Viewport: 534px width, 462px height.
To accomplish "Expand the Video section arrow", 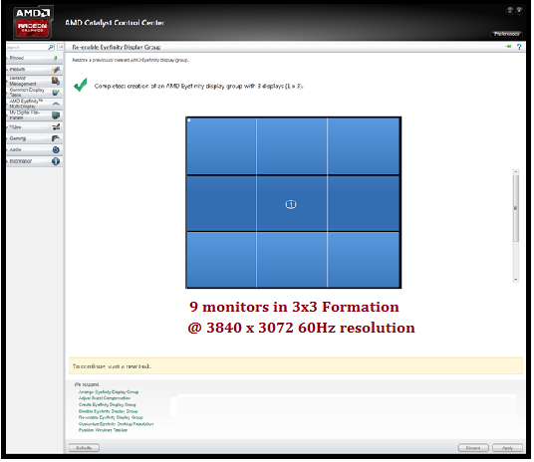I will [7, 127].
